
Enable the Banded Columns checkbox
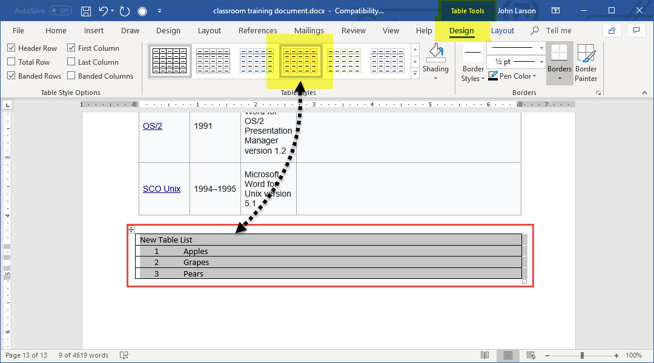(71, 76)
